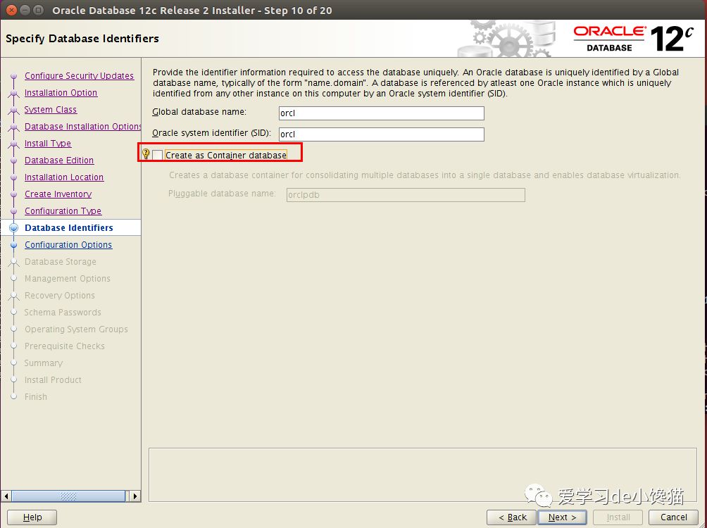Select current Database Identifiers step
The width and height of the screenshot is (707, 528).
(x=69, y=227)
